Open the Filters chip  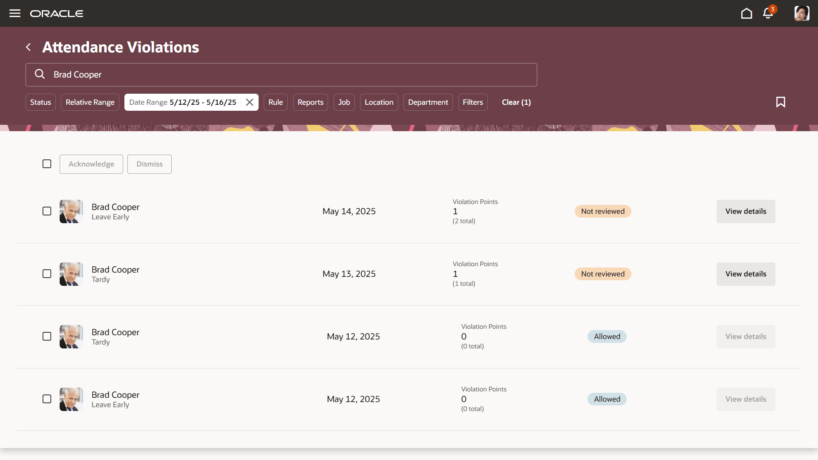472,102
